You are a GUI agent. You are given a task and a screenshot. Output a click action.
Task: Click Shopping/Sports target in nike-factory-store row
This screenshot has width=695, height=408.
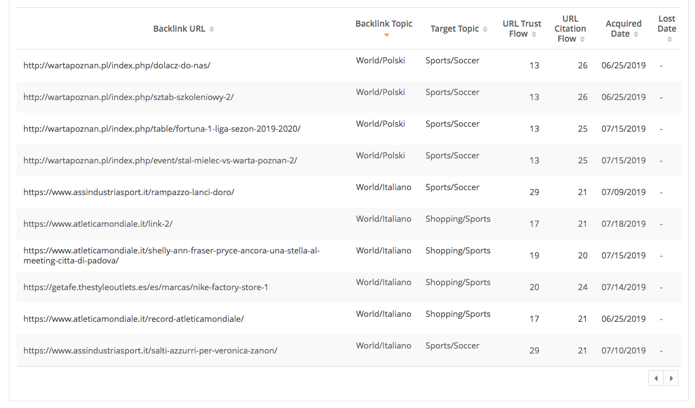[x=458, y=282]
